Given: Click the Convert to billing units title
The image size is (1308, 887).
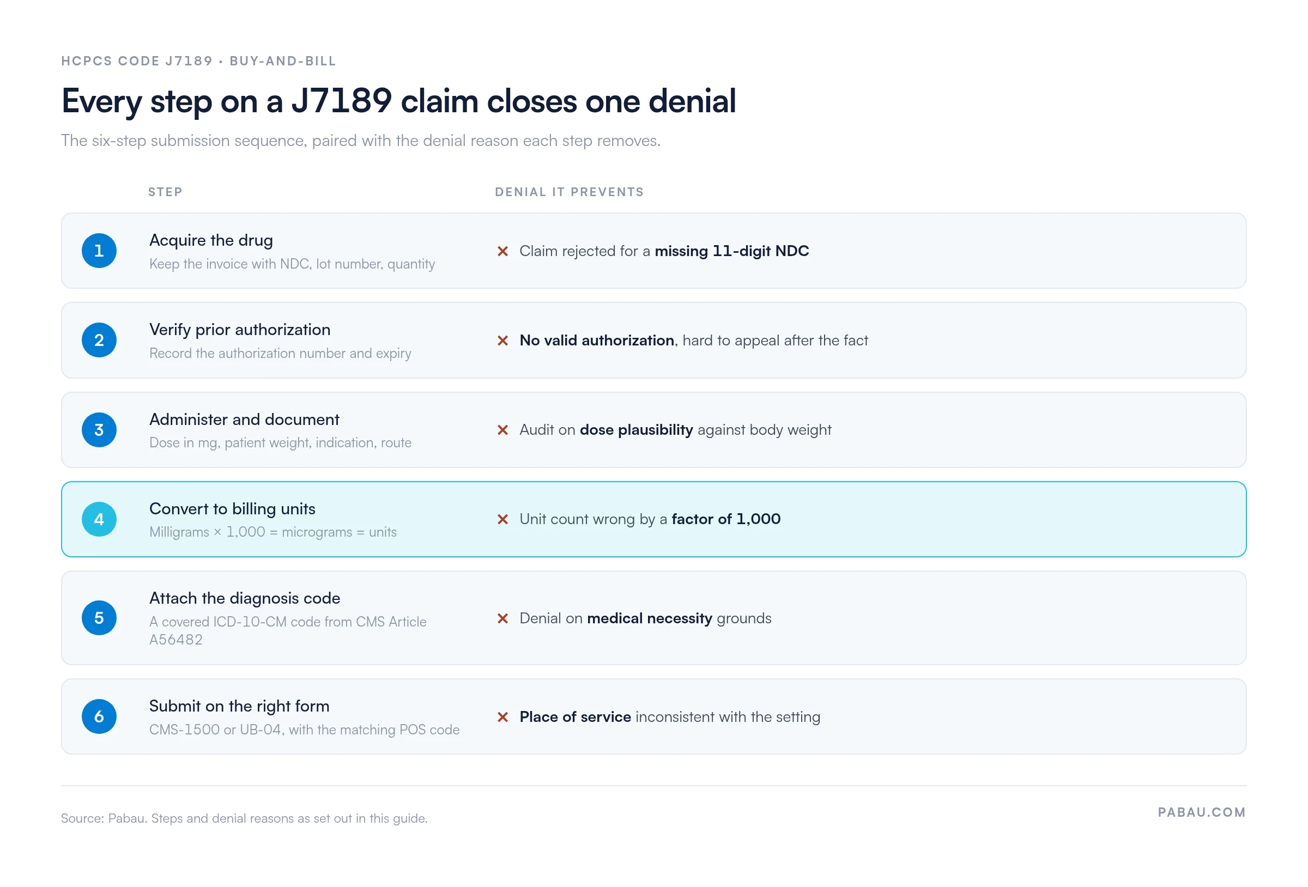Looking at the screenshot, I should coord(233,509).
